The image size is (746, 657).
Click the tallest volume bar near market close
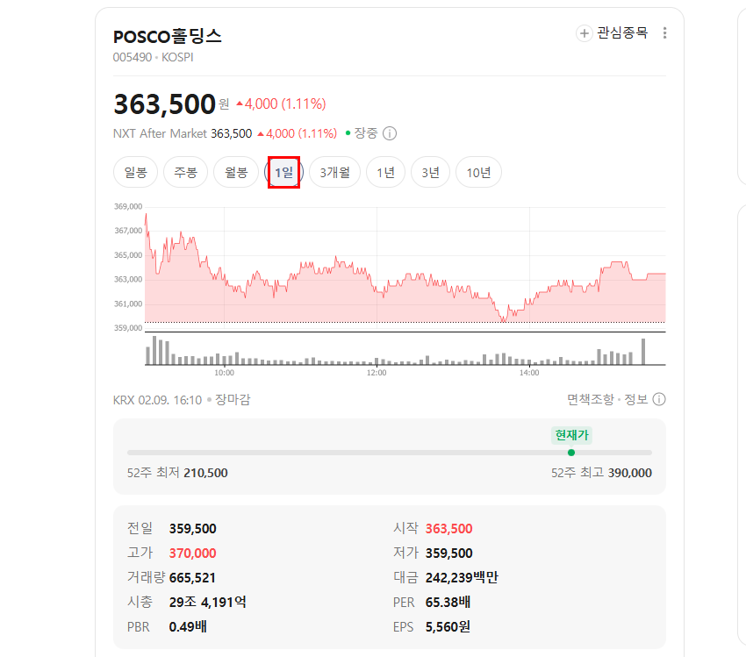coord(643,352)
